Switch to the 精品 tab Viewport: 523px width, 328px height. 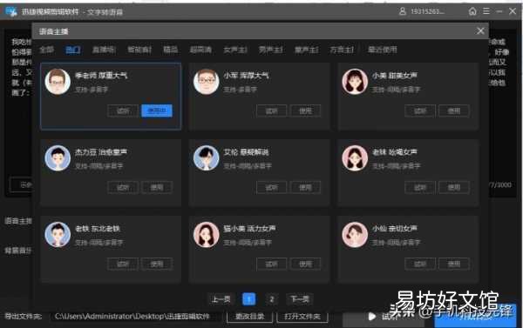pyautogui.click(x=171, y=50)
